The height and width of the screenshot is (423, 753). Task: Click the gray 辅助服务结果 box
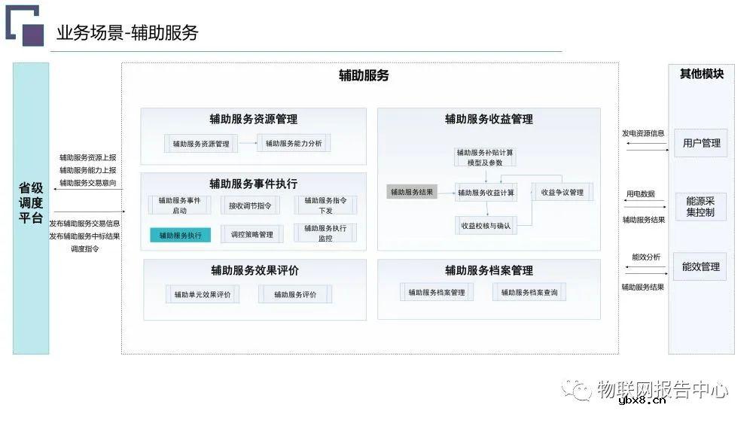coord(412,192)
